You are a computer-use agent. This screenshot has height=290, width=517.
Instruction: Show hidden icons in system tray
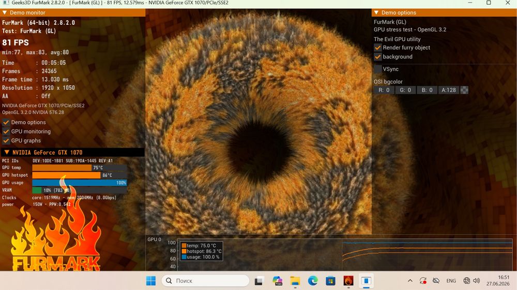(410, 281)
